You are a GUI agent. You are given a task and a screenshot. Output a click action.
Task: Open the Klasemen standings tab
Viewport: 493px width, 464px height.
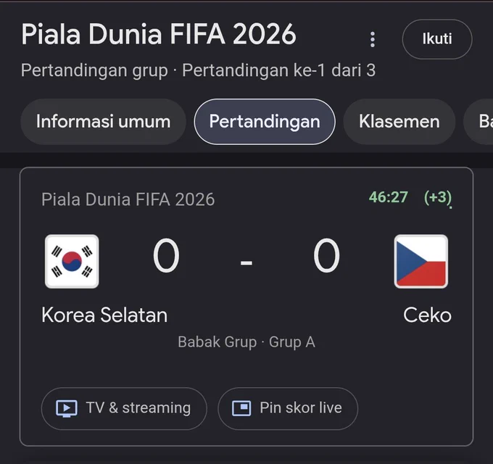399,122
